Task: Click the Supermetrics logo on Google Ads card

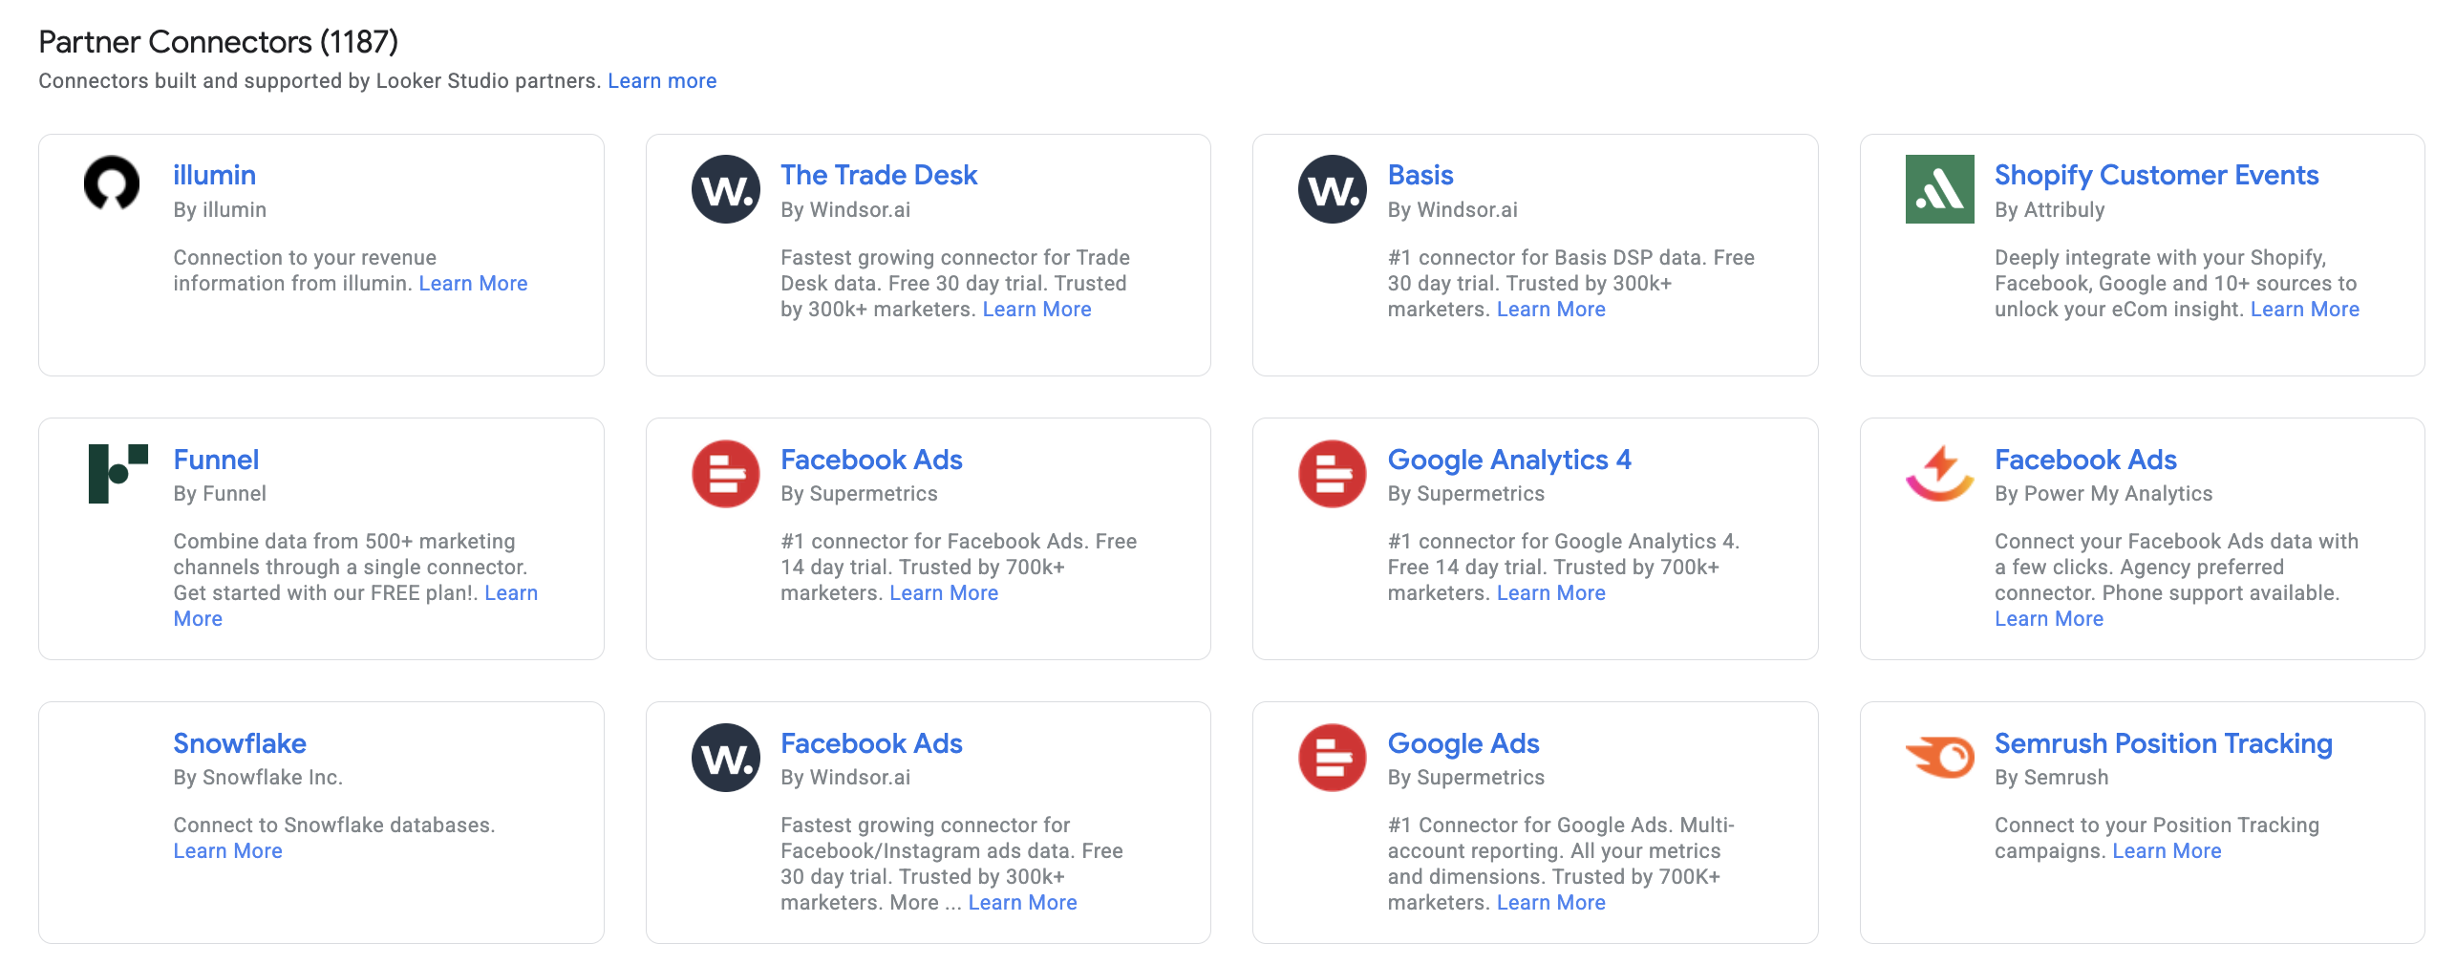Action: pyautogui.click(x=1332, y=758)
